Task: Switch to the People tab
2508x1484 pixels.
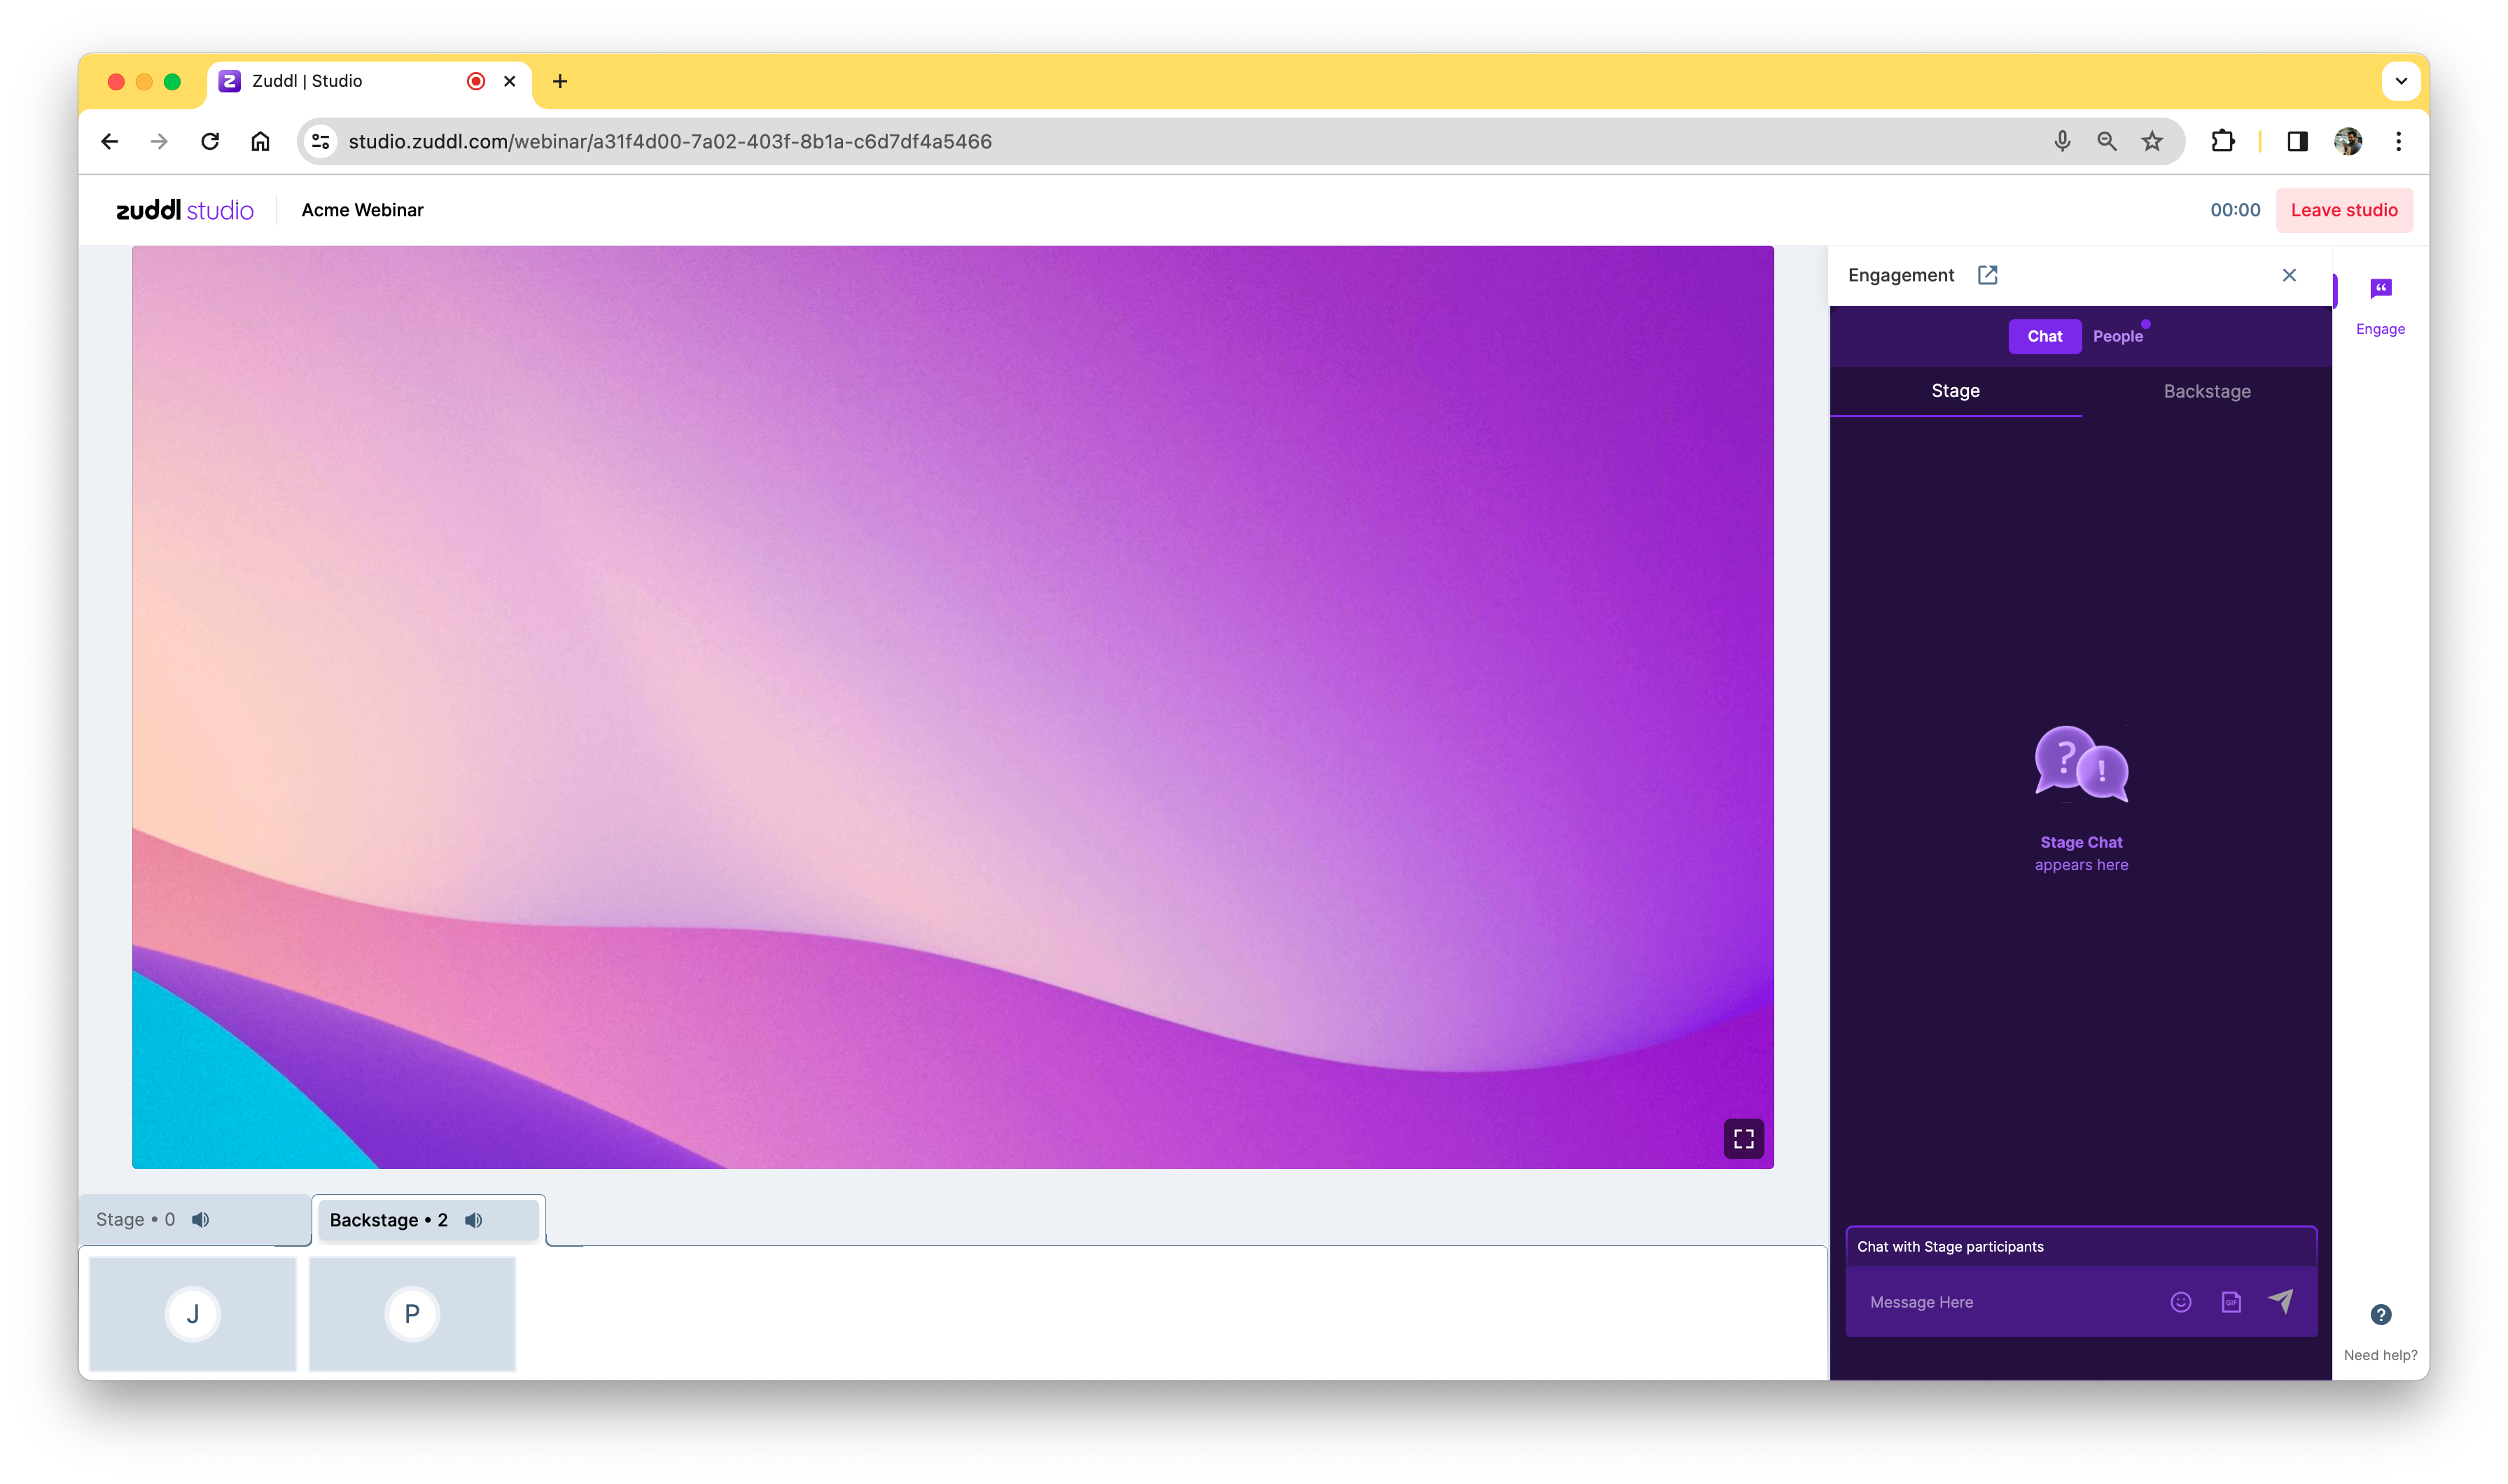Action: [2117, 336]
